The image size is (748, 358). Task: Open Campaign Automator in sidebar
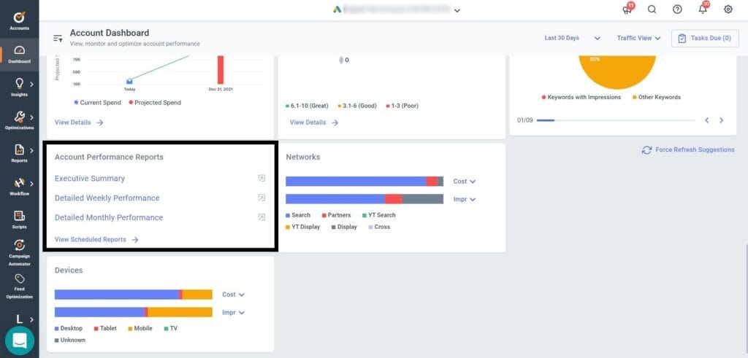[x=19, y=253]
